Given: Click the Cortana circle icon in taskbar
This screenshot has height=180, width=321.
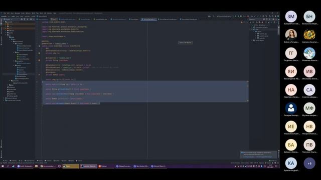Looking at the screenshot, I should tap(59, 166).
